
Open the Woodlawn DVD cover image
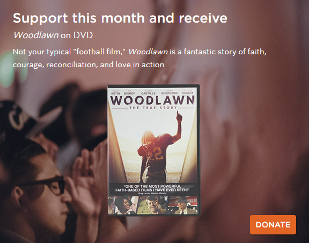click(x=153, y=150)
